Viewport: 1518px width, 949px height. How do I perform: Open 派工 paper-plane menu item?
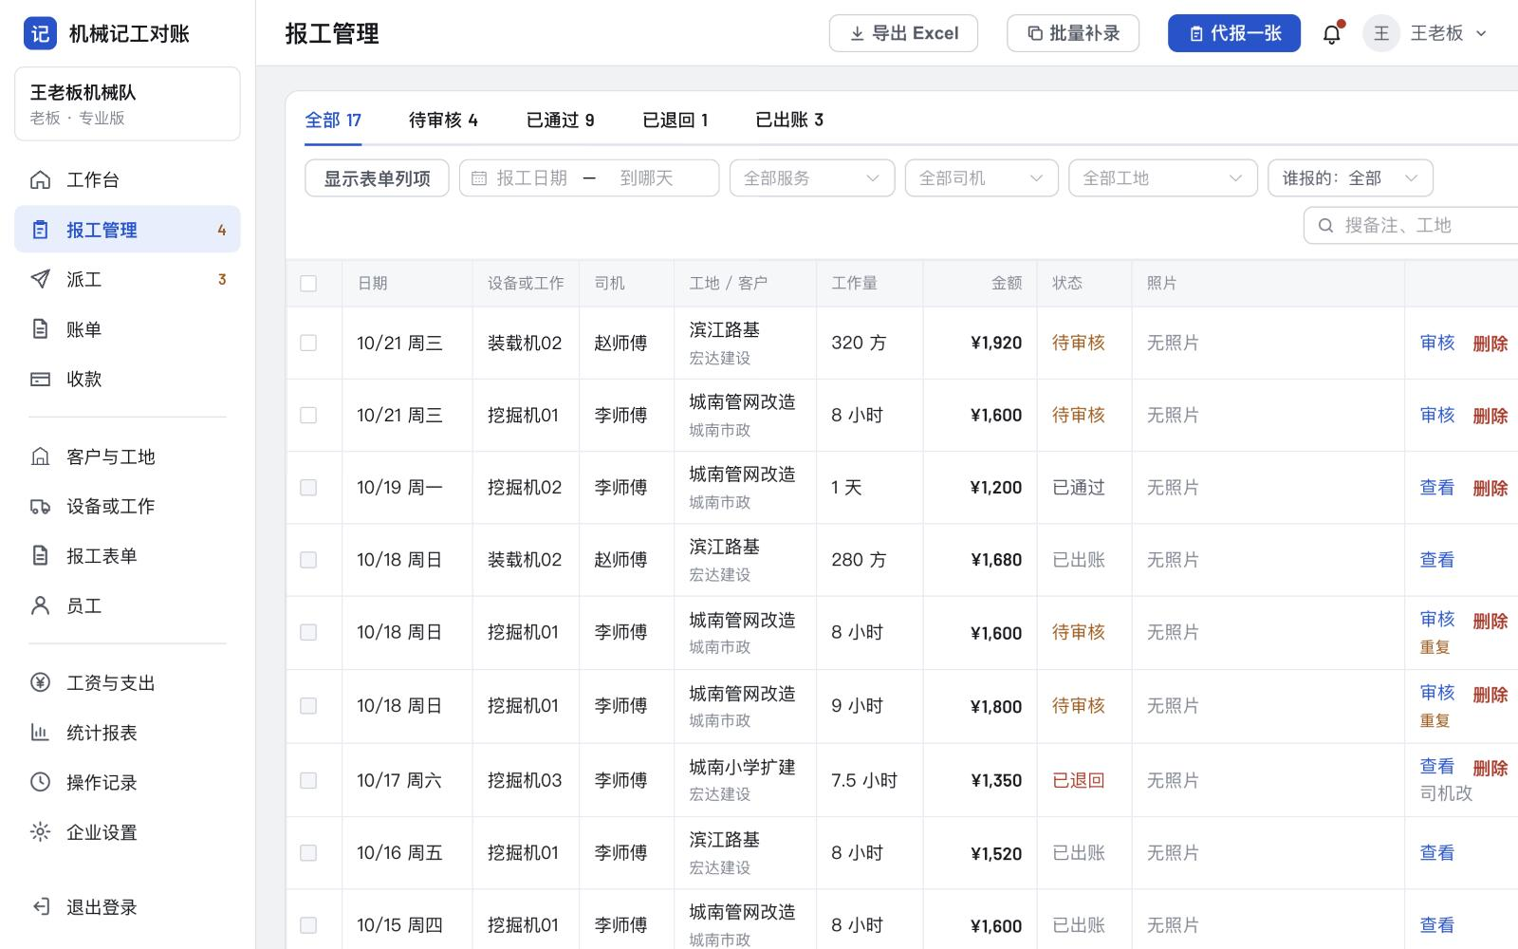[x=40, y=279]
